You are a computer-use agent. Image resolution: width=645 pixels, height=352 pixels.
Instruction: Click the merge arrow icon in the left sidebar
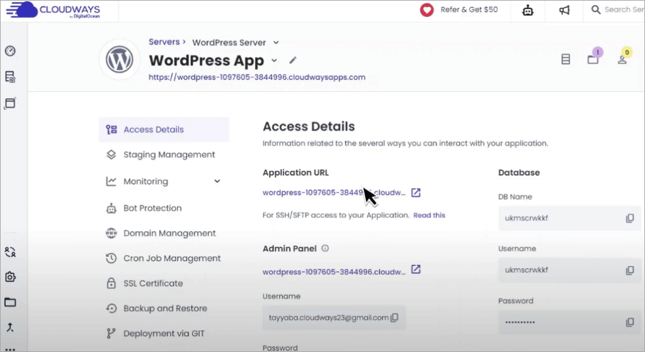(x=10, y=327)
